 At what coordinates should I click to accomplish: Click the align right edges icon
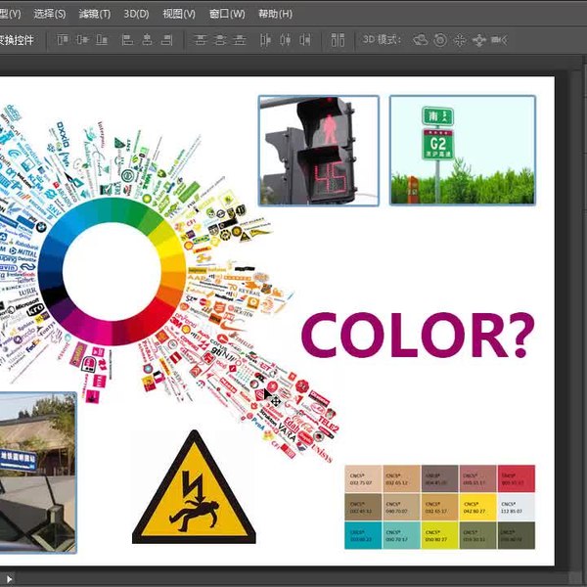tap(168, 40)
